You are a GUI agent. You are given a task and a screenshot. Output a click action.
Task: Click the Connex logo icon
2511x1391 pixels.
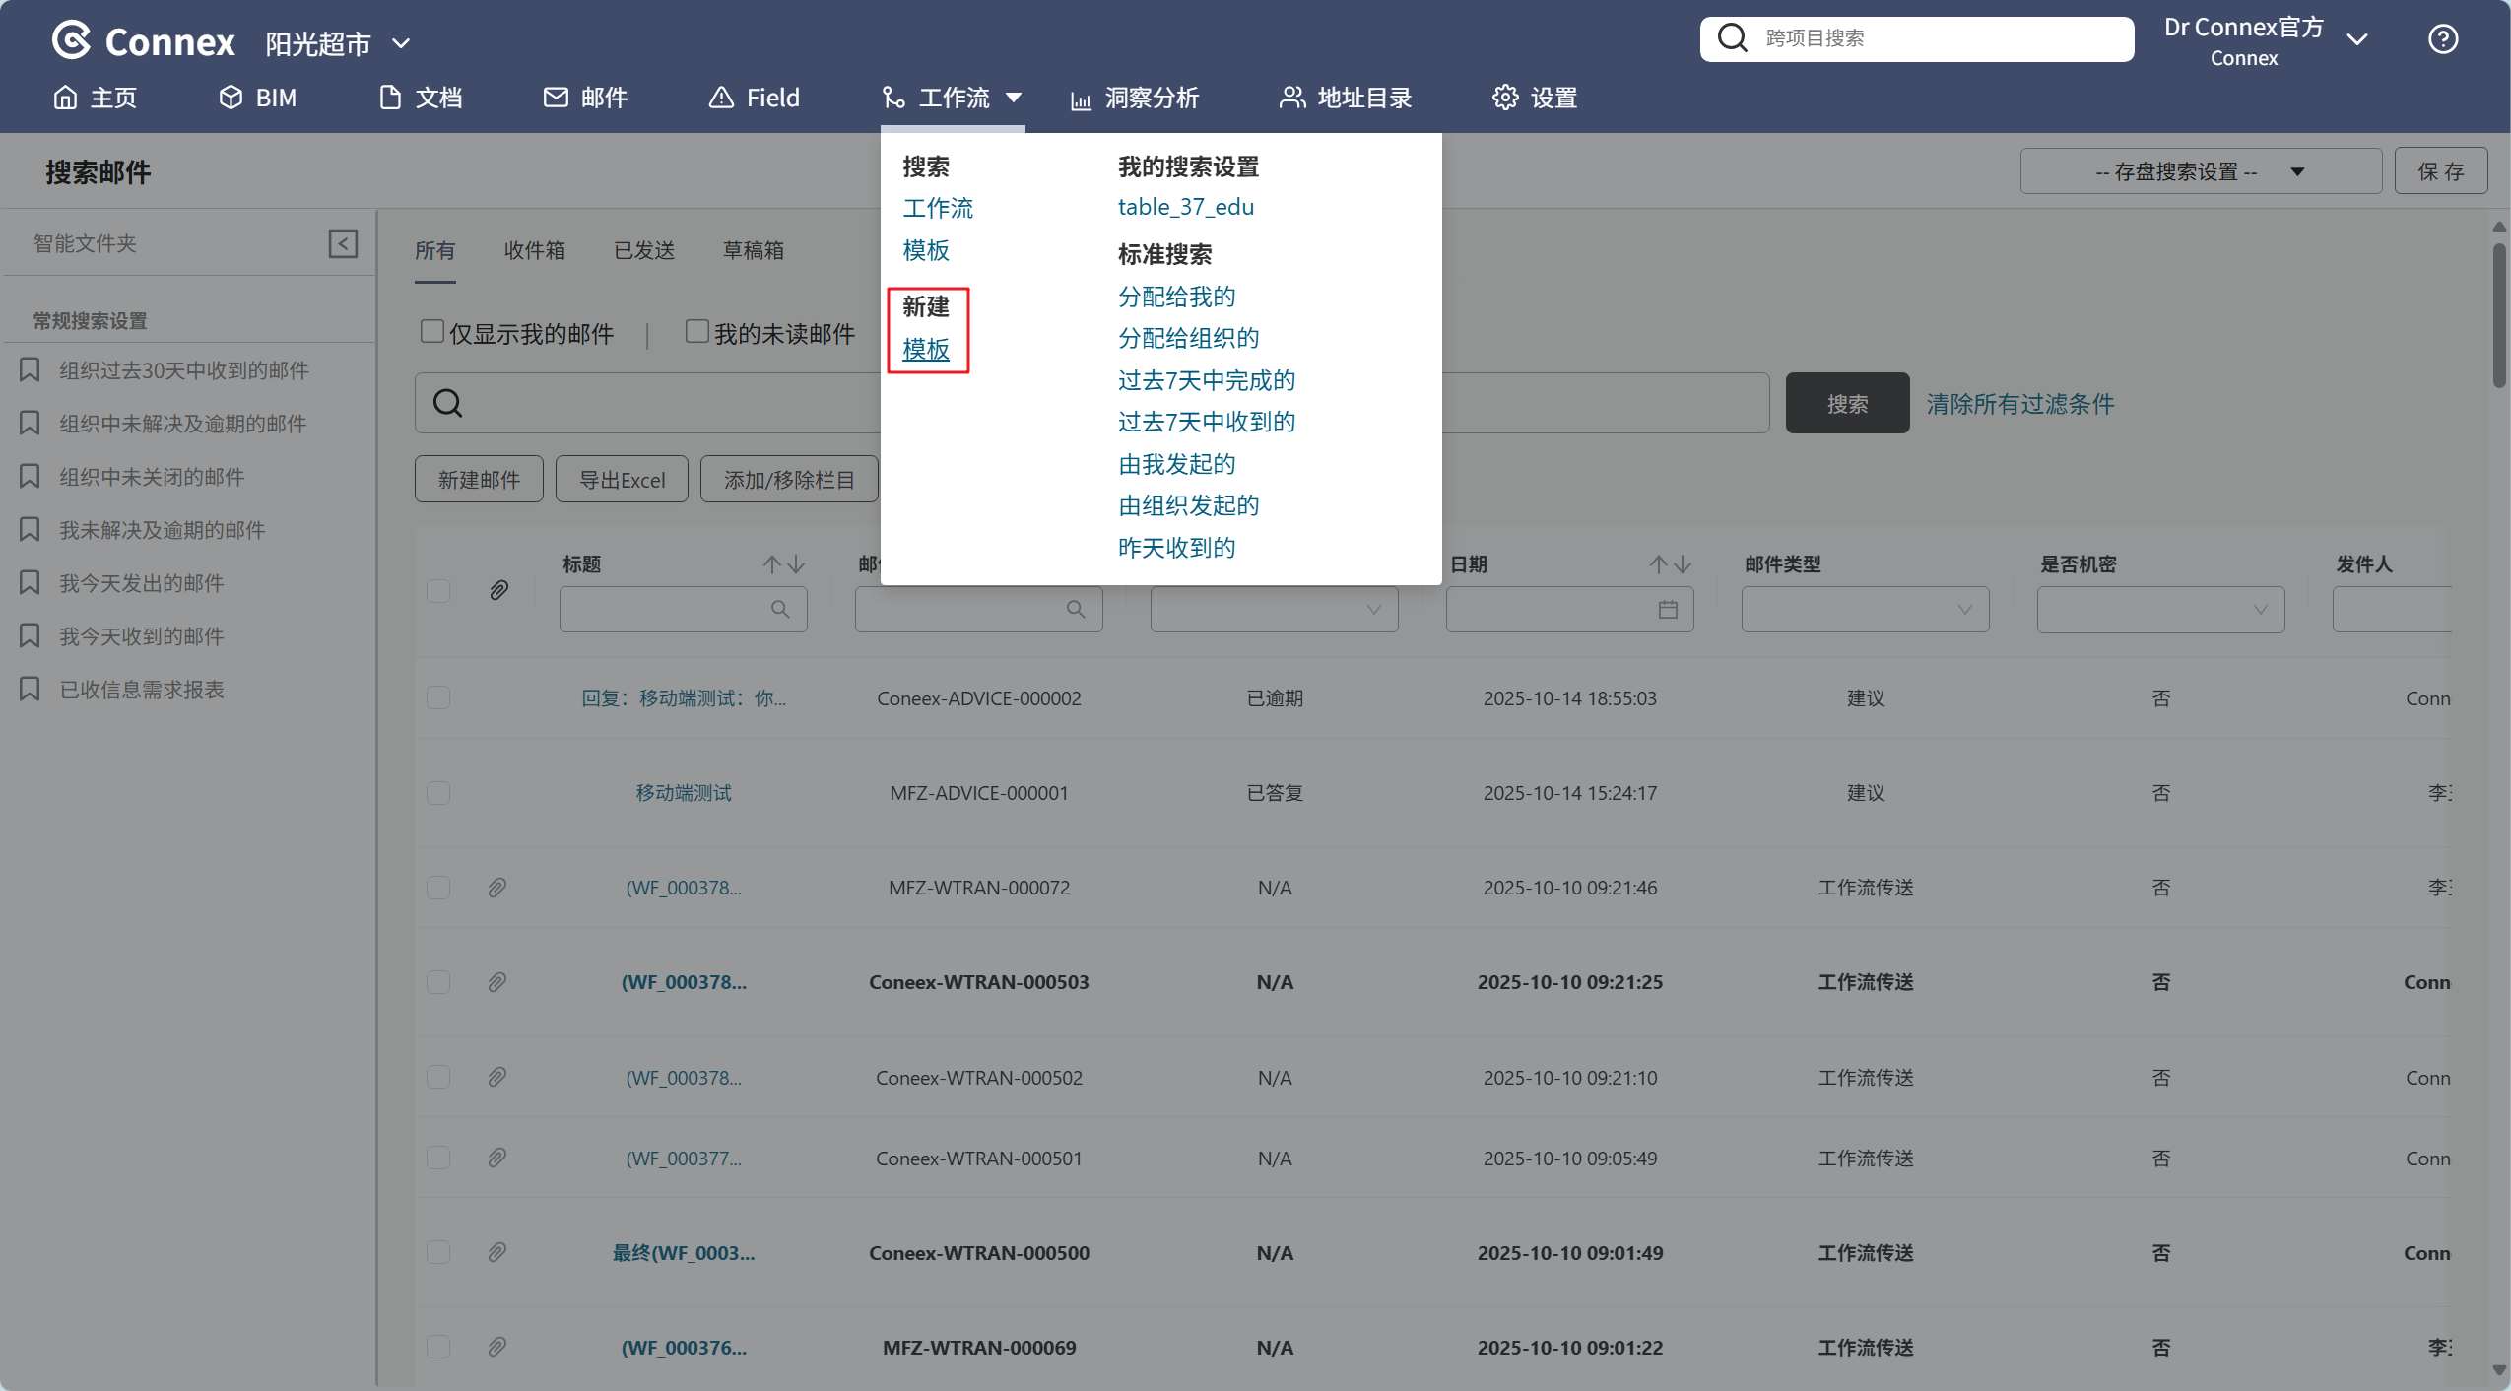coord(72,40)
